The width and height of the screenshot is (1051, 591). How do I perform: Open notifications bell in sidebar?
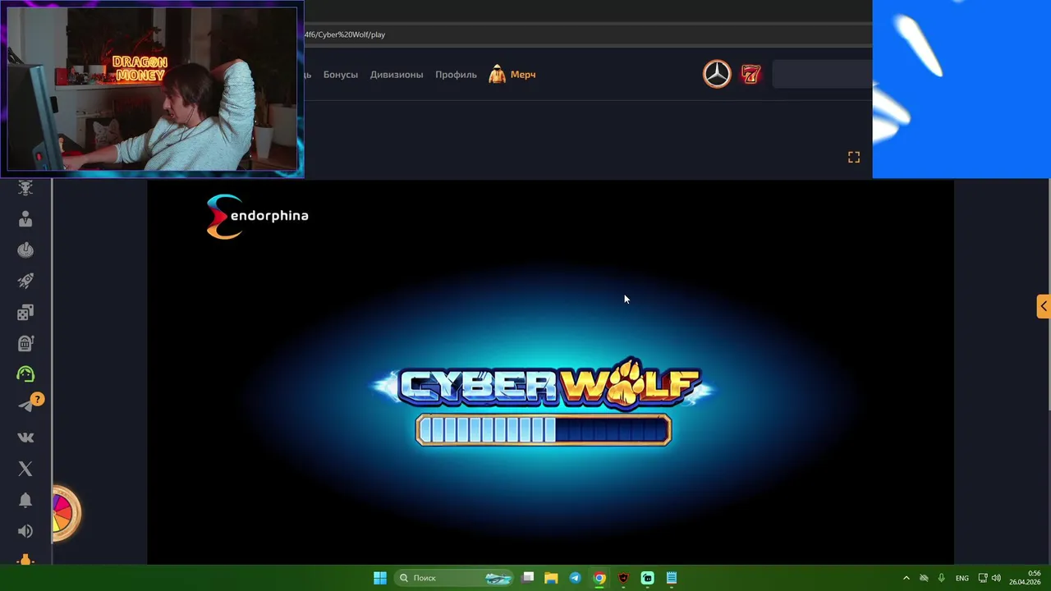tap(25, 500)
